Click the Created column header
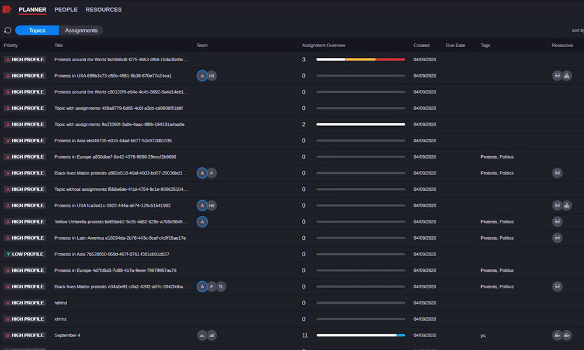The image size is (584, 350). (421, 45)
